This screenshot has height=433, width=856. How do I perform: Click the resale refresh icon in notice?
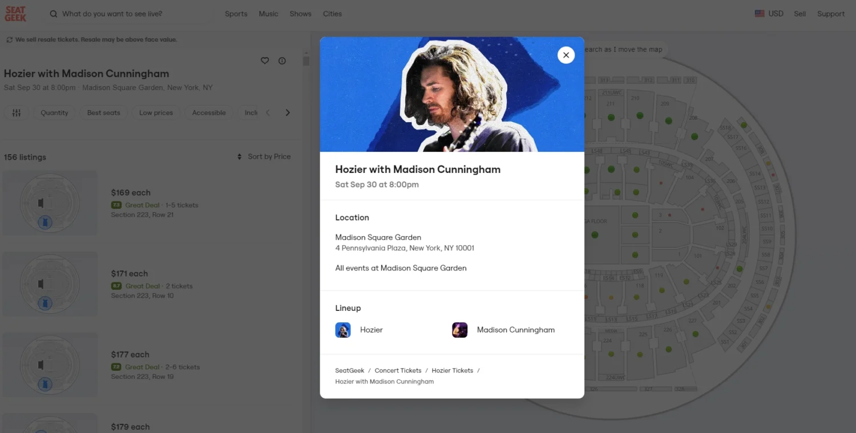(x=9, y=40)
